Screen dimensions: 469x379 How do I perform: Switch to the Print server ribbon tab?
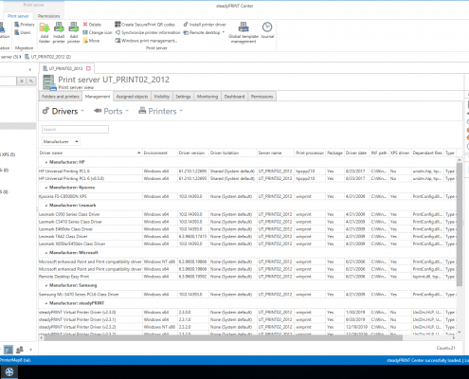18,16
